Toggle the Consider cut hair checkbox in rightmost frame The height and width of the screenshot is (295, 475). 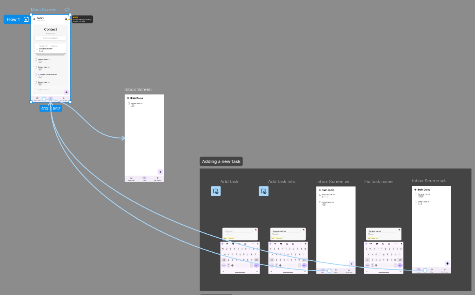(416, 194)
